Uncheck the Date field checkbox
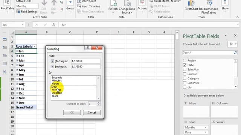 185,65
